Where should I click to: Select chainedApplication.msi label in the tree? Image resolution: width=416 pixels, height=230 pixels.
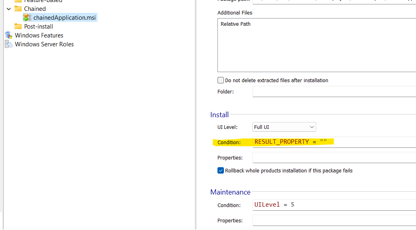[64, 17]
